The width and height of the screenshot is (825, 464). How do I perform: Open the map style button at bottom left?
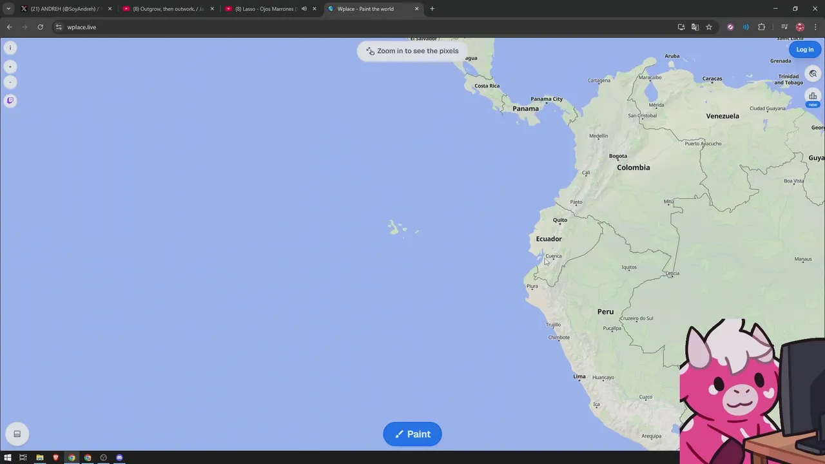17,434
